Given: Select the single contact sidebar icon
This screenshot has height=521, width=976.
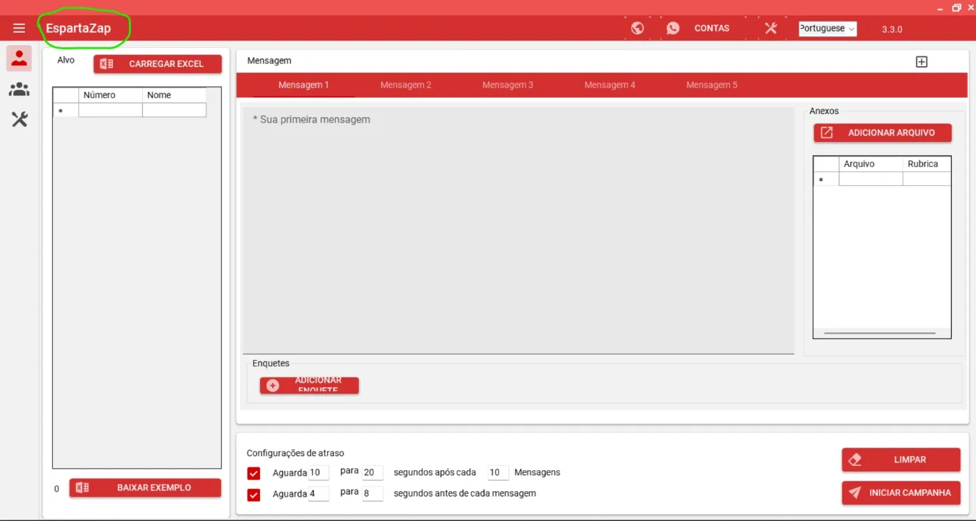Looking at the screenshot, I should [20, 59].
